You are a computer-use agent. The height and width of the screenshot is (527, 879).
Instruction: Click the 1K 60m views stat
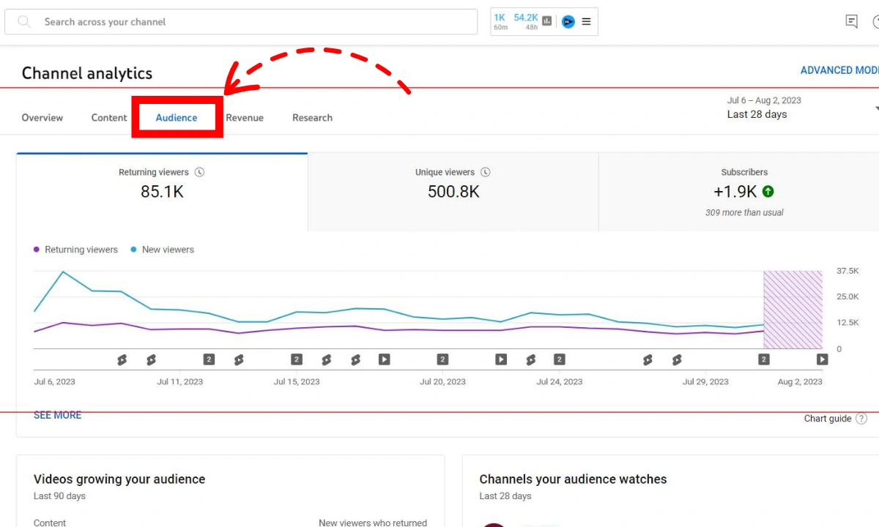tap(500, 22)
